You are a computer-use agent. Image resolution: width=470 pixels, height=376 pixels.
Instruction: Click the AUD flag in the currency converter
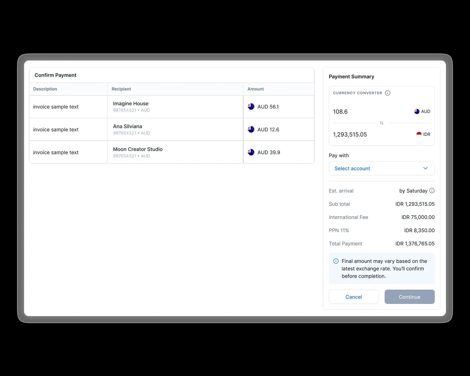click(x=416, y=111)
